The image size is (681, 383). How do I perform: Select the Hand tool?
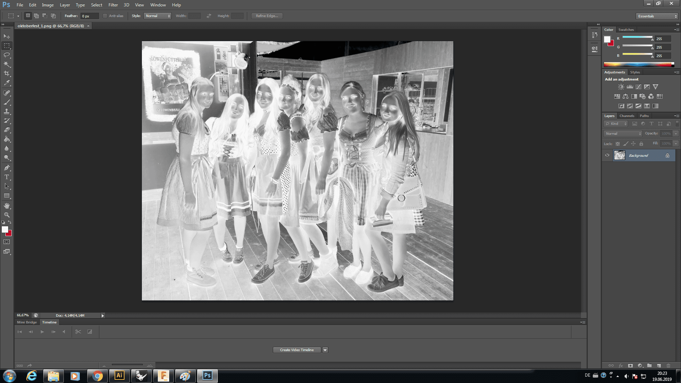[7, 206]
